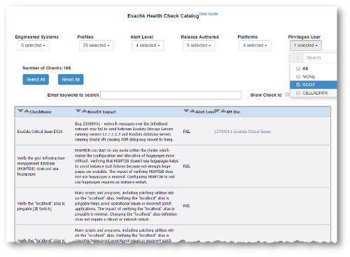The width and height of the screenshot is (350, 257).
Task: Sort Alert Level column descending arrow
Action: [x=186, y=111]
